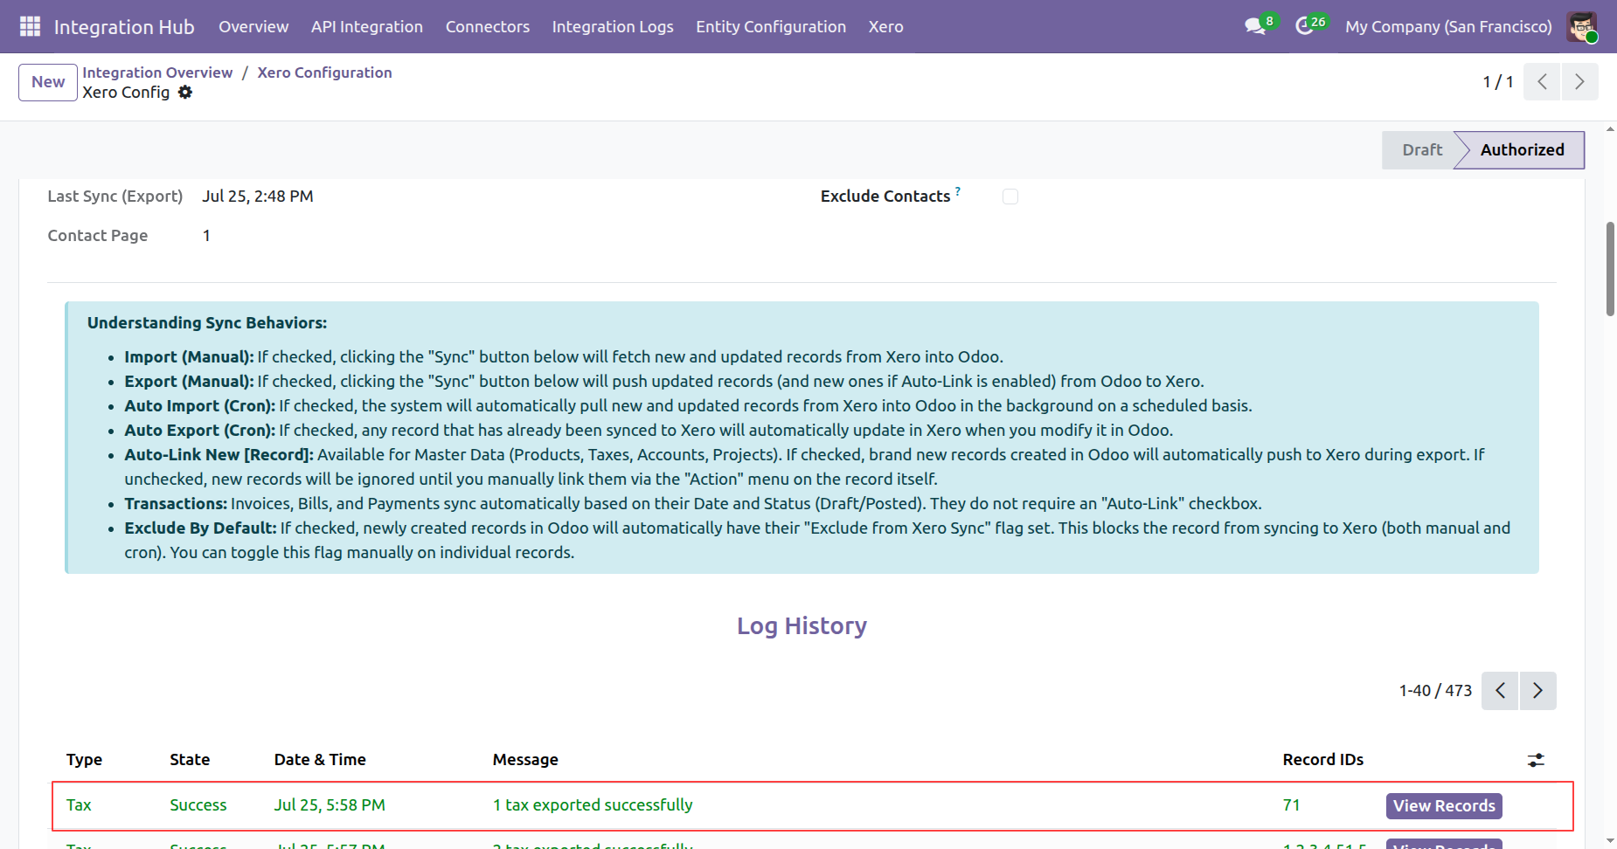Open the Connectors menu

pyautogui.click(x=488, y=26)
